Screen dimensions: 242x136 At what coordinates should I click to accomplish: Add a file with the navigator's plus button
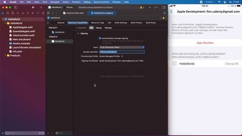(x=3, y=133)
